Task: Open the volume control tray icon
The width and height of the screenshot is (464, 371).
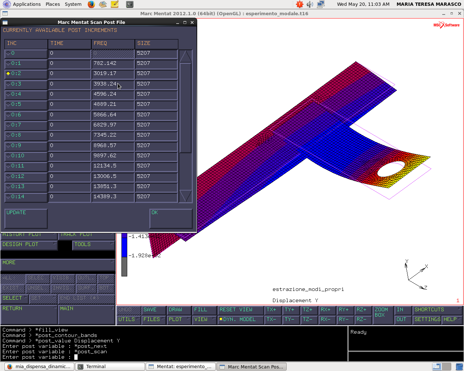Action: point(310,4)
